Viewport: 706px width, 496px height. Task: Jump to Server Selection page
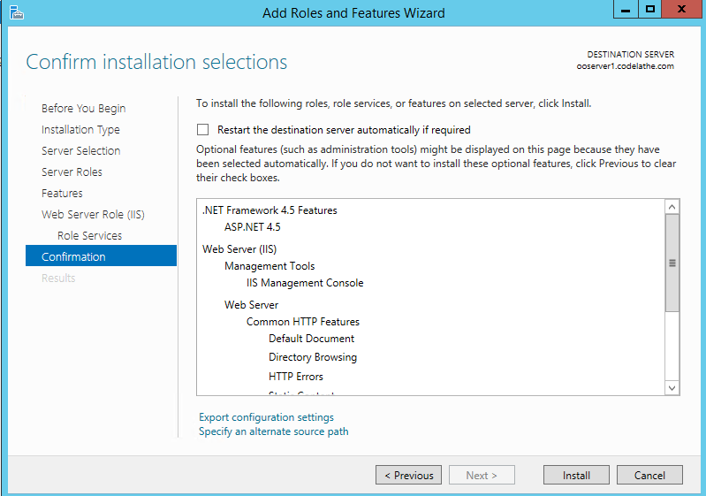(x=80, y=151)
